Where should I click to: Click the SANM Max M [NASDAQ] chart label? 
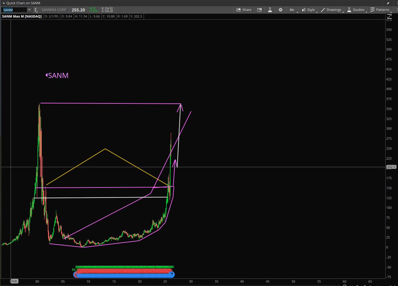tap(23, 16)
